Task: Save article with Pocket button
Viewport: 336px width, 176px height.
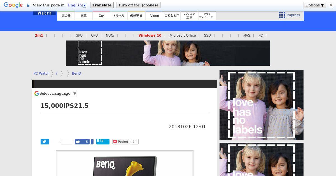Action: point(121,142)
